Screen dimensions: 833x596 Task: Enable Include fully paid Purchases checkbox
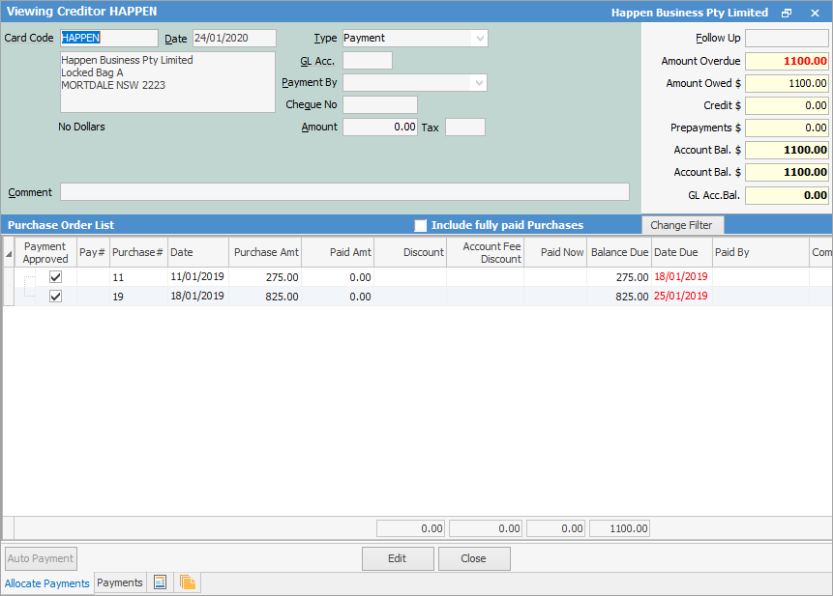pos(420,225)
